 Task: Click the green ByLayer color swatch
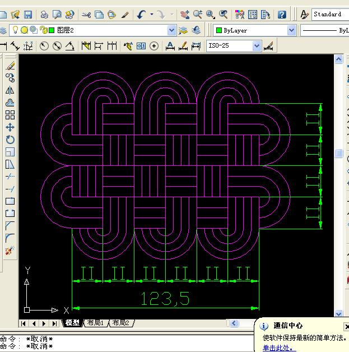pyautogui.click(x=219, y=30)
